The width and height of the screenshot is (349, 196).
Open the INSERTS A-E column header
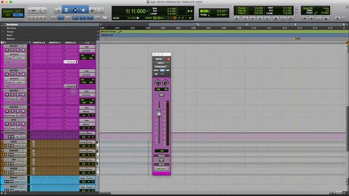pos(39,42)
